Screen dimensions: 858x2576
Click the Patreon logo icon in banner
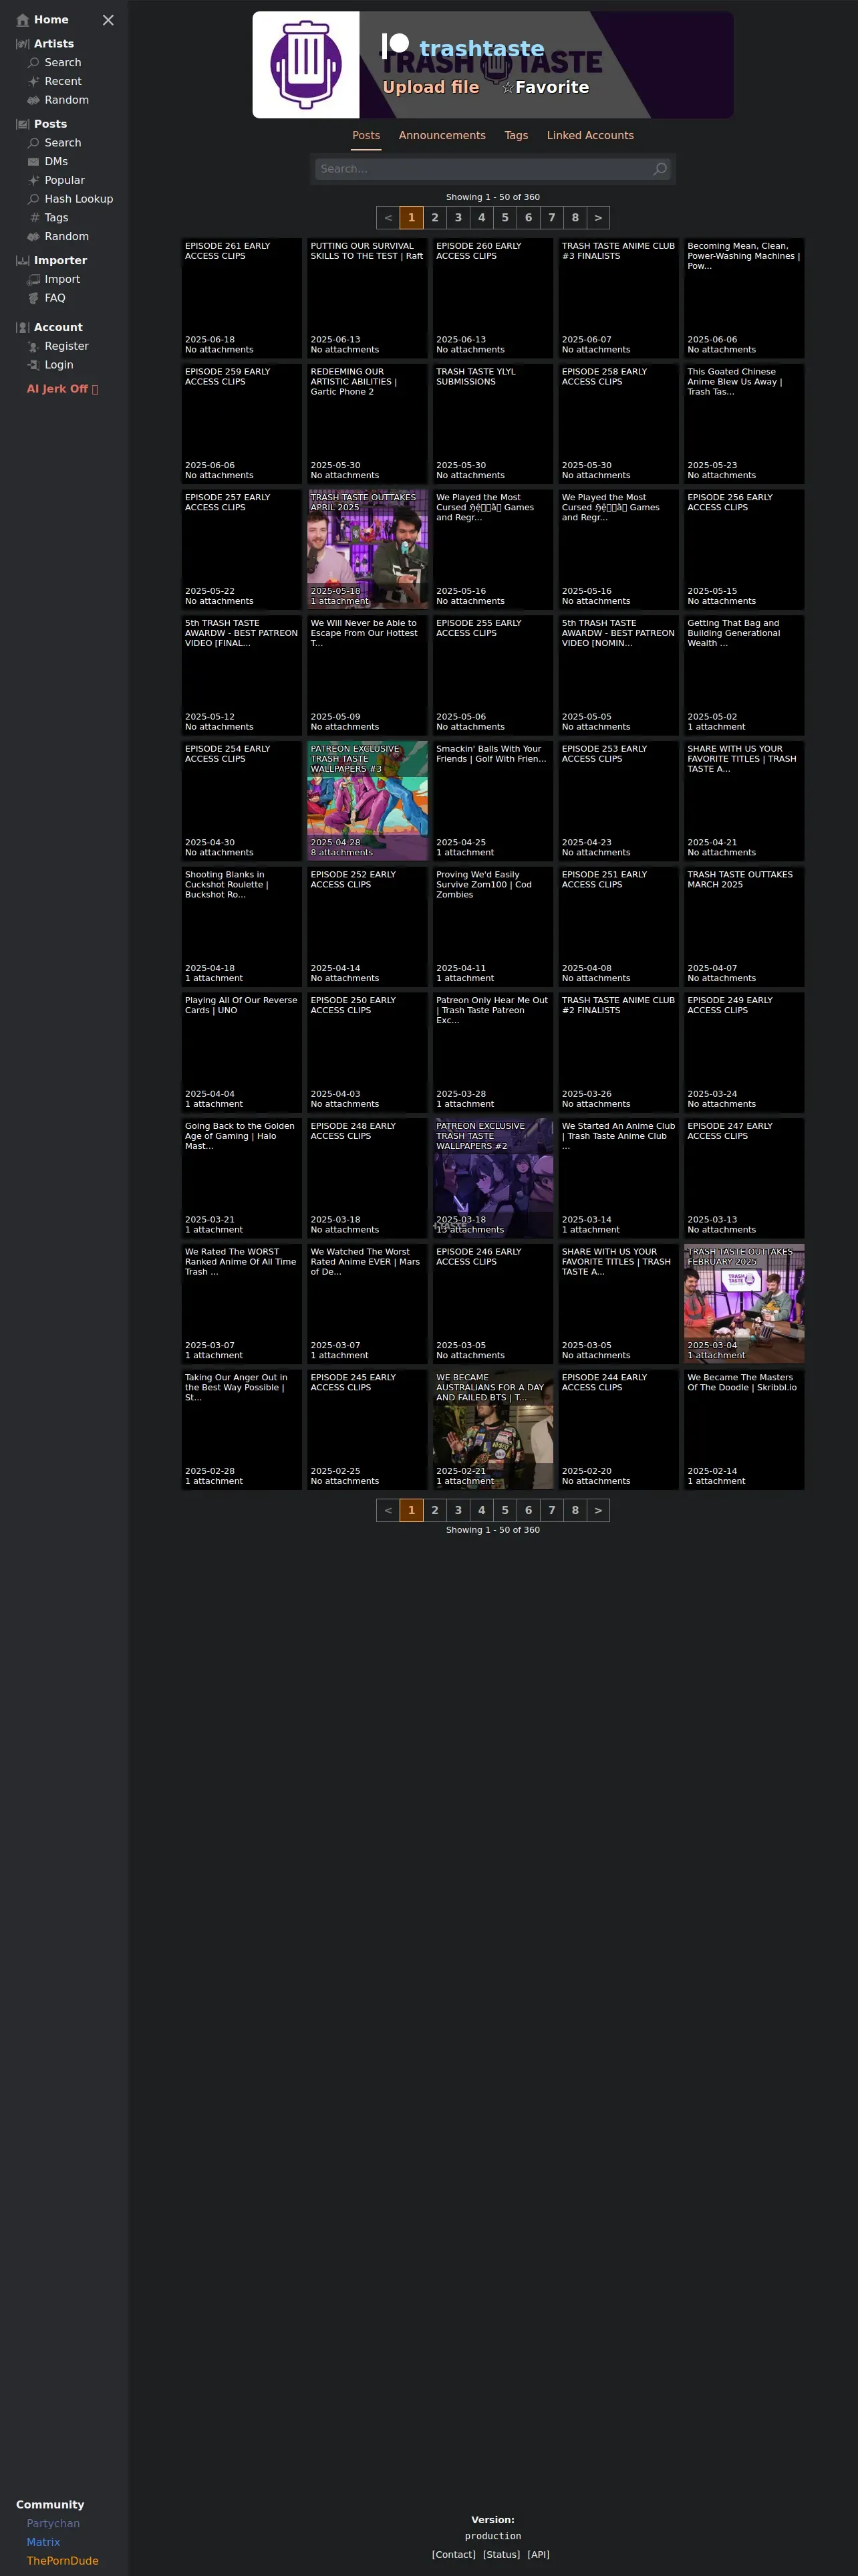pyautogui.click(x=396, y=45)
